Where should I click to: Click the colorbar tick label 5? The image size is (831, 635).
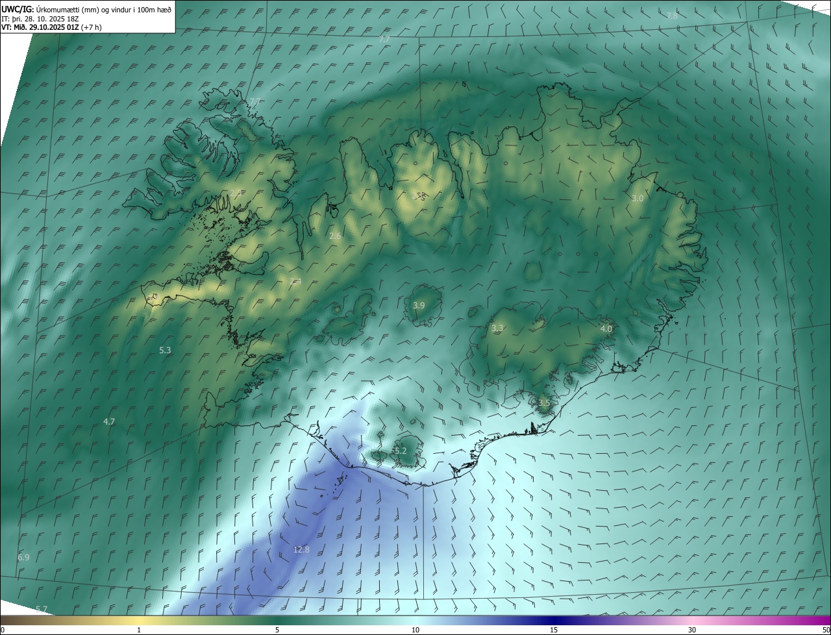click(x=277, y=630)
